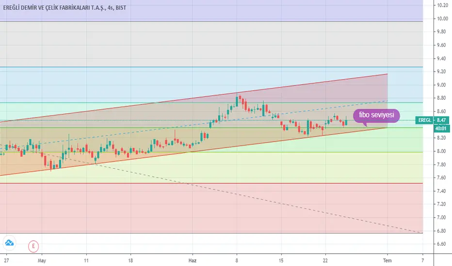
Task: Click the 10.00 price axis label
Action: [442, 19]
